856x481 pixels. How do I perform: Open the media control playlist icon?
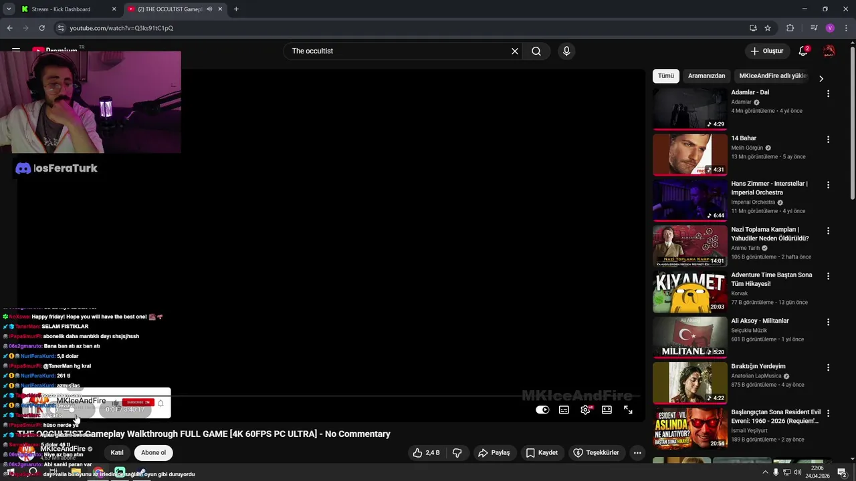[813, 28]
